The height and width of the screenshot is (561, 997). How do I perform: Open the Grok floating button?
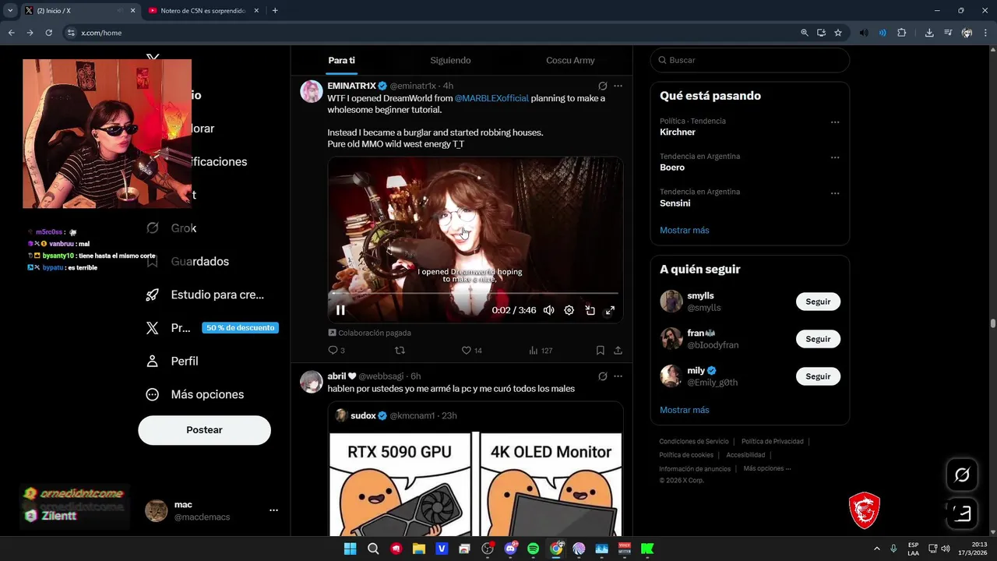[962, 475]
